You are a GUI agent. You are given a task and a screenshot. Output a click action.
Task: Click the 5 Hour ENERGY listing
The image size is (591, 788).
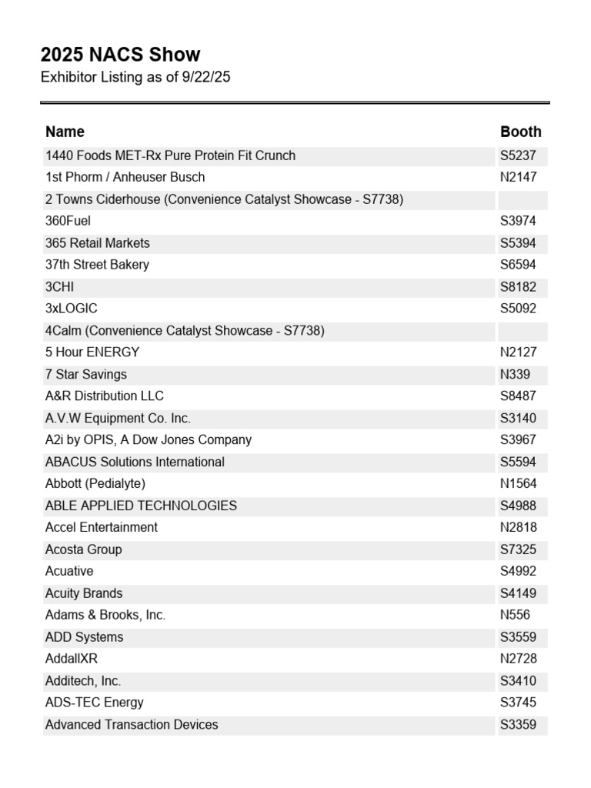coord(92,352)
